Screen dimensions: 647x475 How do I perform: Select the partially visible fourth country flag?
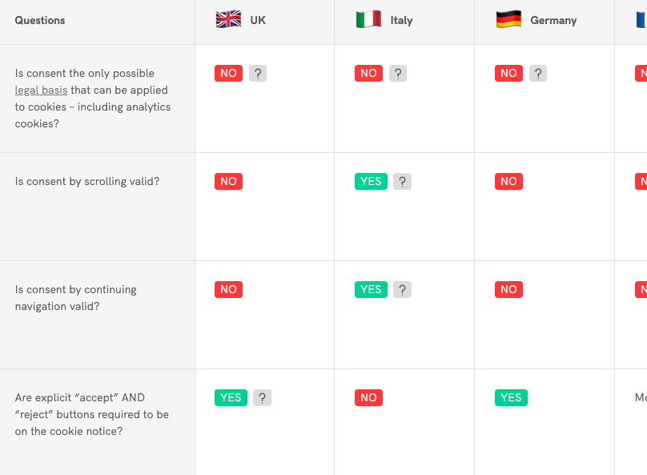(x=642, y=20)
